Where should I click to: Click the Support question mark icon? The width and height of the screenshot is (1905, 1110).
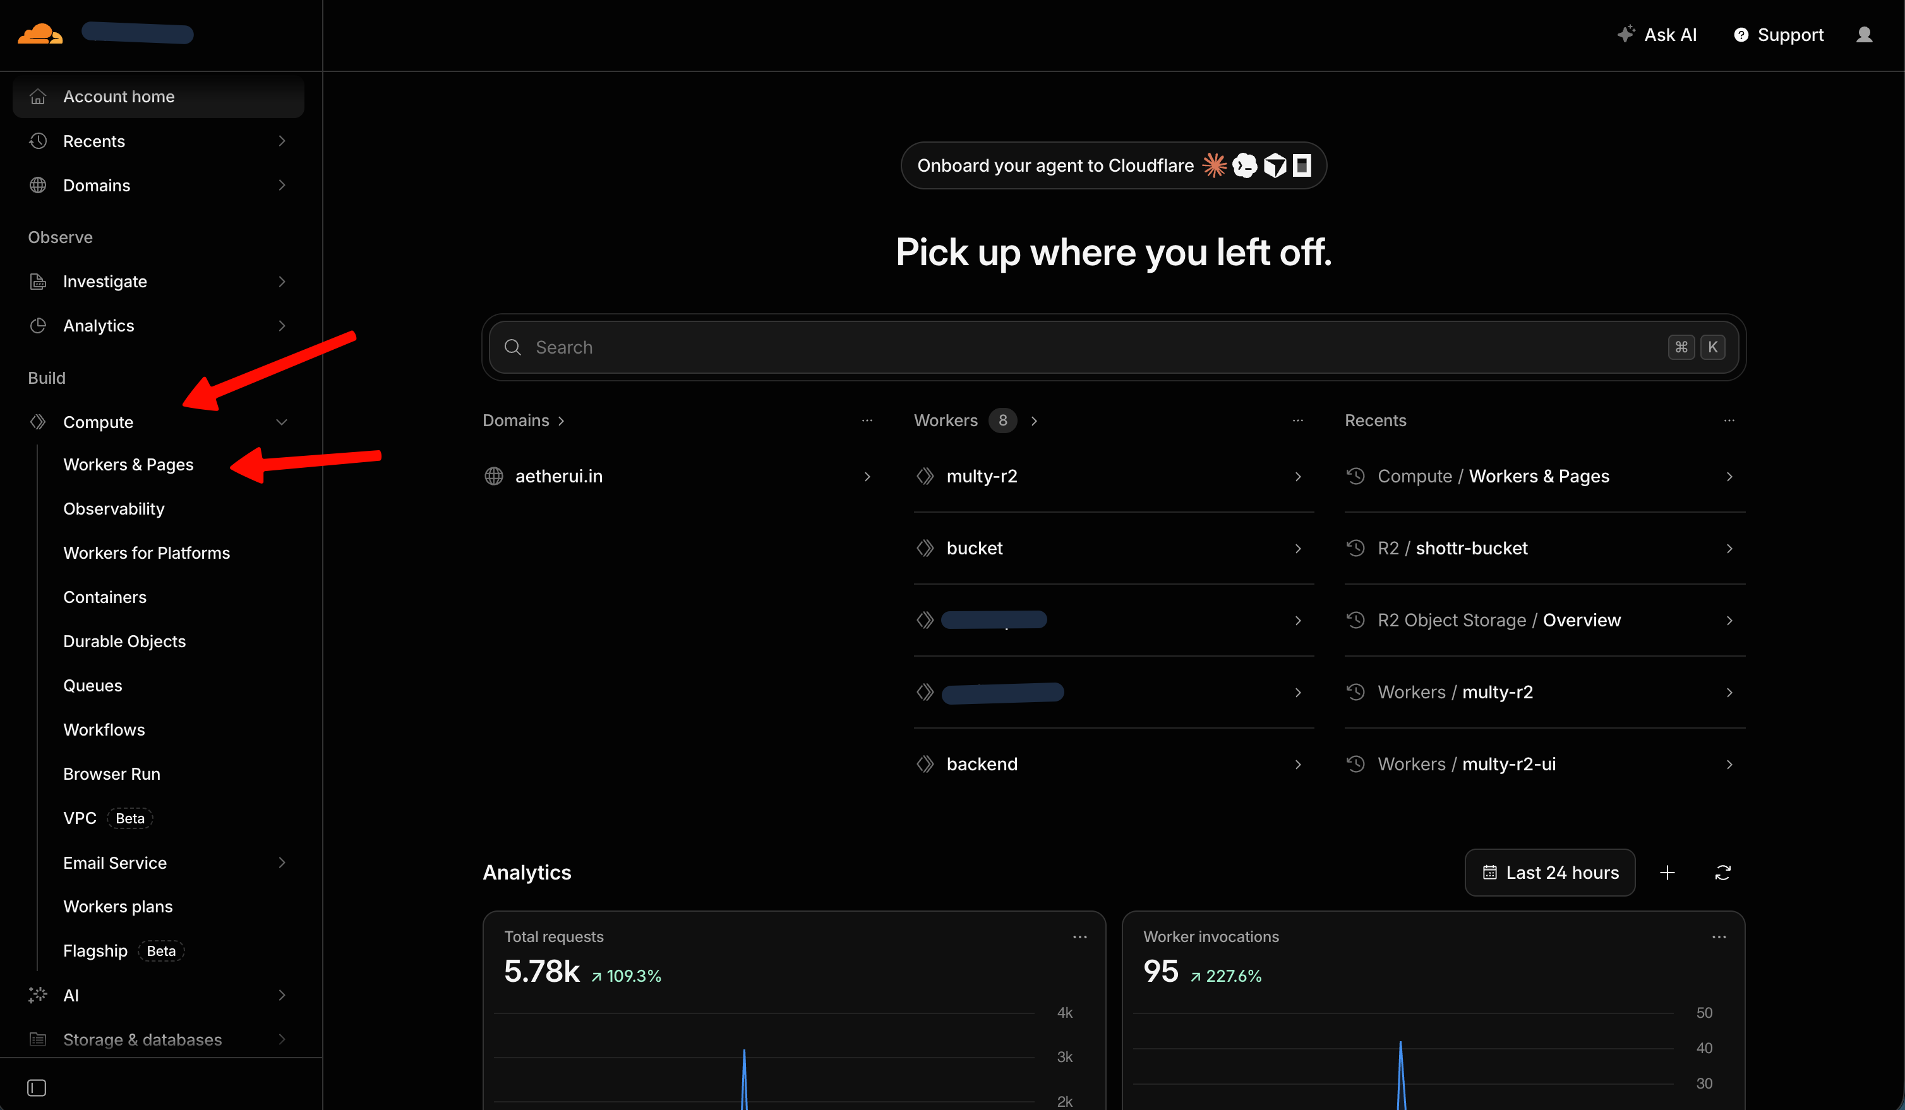(x=1741, y=35)
